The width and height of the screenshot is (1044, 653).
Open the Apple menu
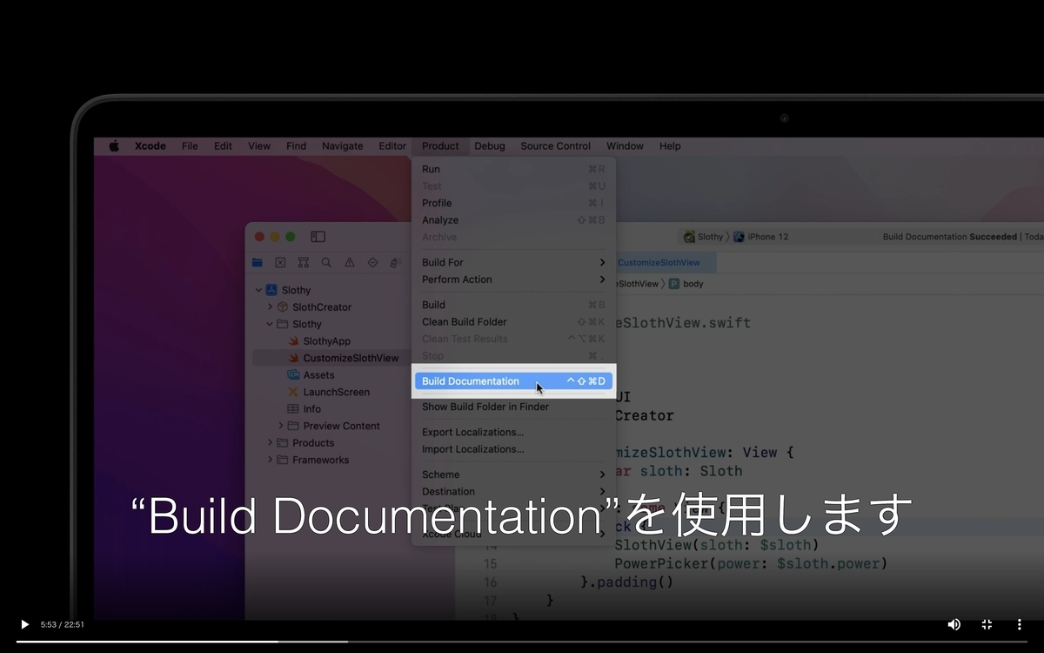(x=114, y=146)
